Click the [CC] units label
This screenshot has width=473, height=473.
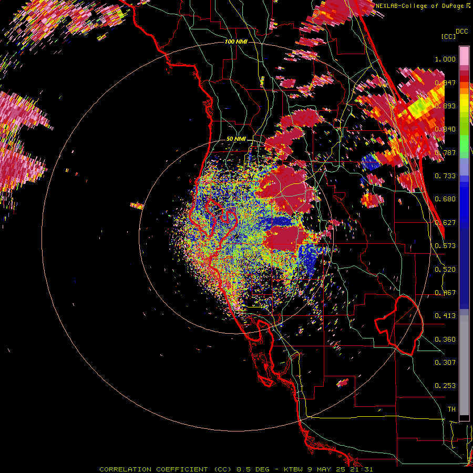click(448, 36)
